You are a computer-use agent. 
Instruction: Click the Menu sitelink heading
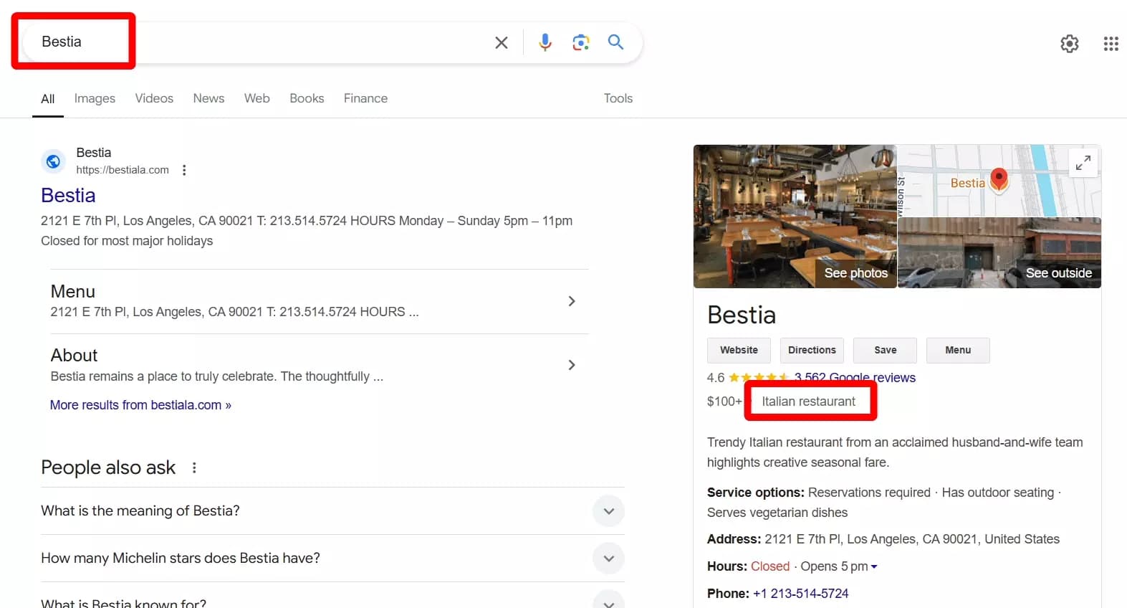(x=73, y=292)
